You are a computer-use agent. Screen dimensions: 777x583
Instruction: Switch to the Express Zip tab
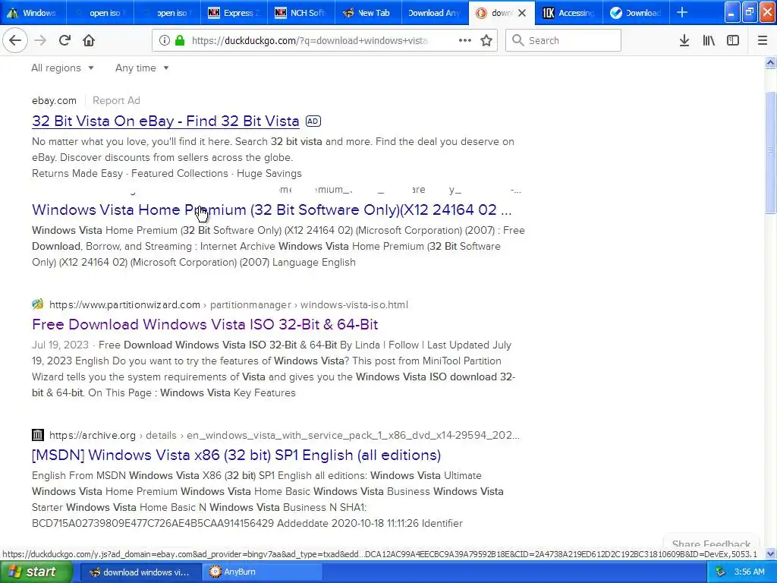click(234, 13)
